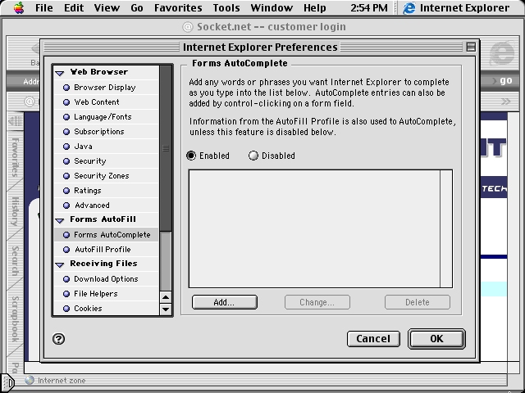Click the AutoComplete entries list box
Viewport: 525px width, 393px height.
coord(321,229)
